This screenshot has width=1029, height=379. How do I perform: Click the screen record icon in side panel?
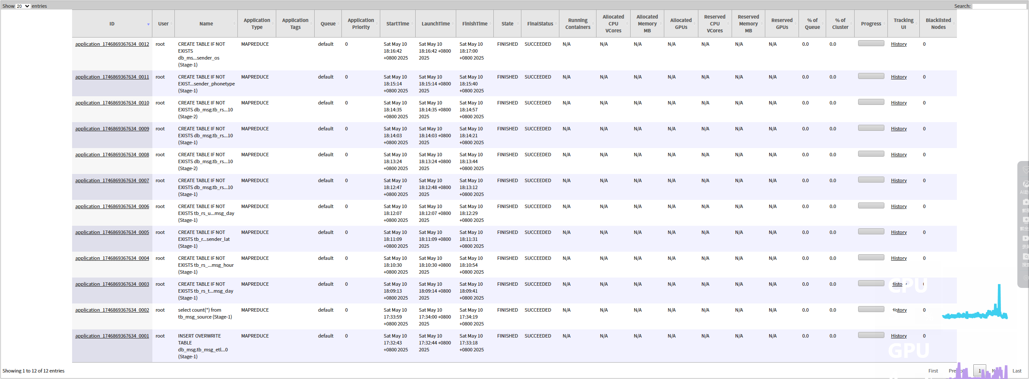tap(1025, 238)
